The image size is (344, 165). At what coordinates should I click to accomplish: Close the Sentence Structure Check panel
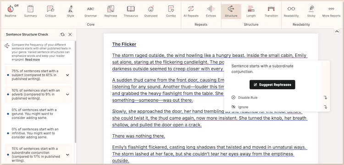point(70,34)
